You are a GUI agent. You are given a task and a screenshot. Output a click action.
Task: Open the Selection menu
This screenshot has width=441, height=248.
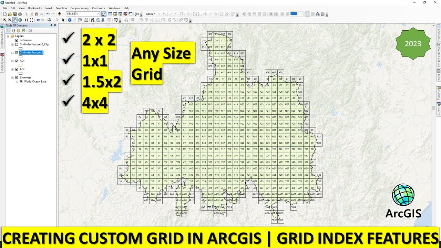pos(61,8)
